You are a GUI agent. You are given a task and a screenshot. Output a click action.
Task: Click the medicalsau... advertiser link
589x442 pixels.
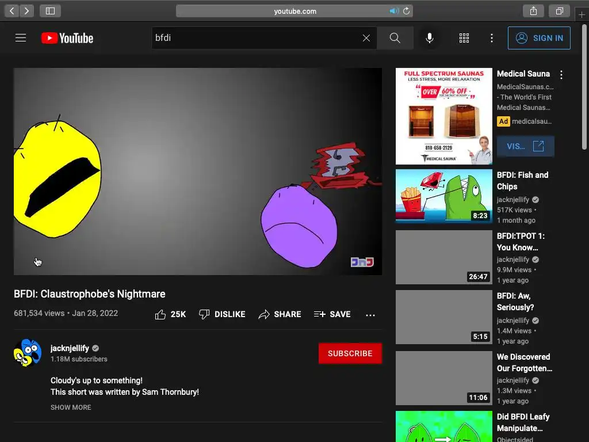pyautogui.click(x=532, y=121)
